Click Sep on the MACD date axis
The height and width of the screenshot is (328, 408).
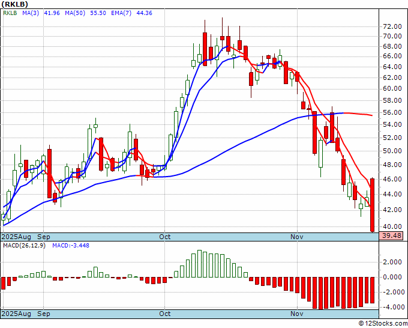point(44,314)
